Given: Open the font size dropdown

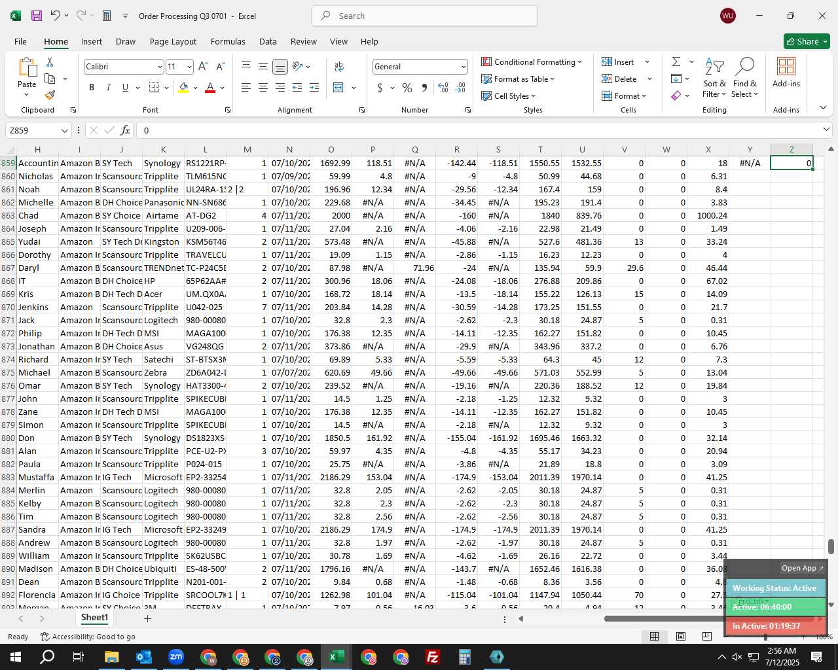Looking at the screenshot, I should 189,67.
